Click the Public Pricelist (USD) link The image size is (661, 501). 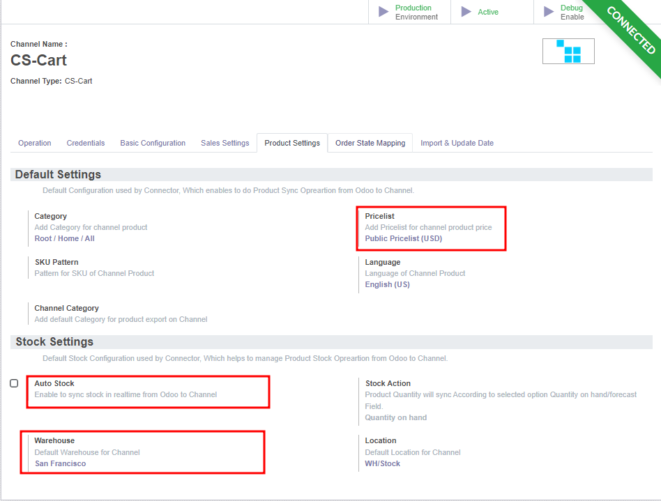(x=404, y=238)
